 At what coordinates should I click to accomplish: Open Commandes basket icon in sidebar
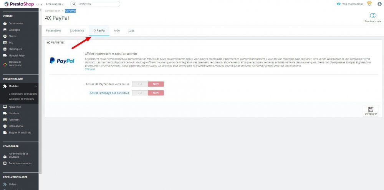[5, 23]
